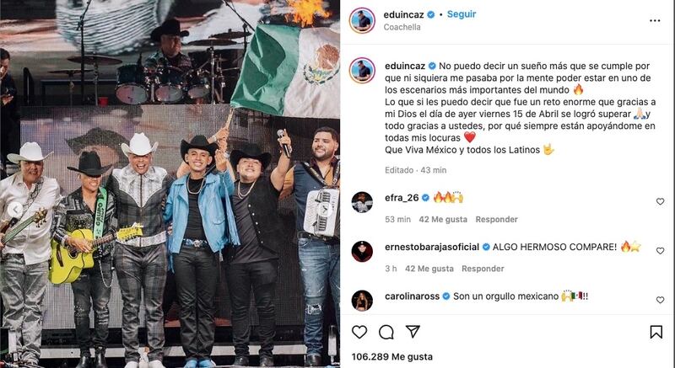Image resolution: width=675 pixels, height=368 pixels.
Task: View 42 Me gusta on efra_26's comment
Action: tap(443, 220)
